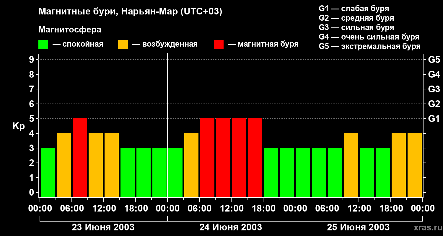
Task: Click the green 23 June 00:00–03:00 bar
Action: coord(48,172)
